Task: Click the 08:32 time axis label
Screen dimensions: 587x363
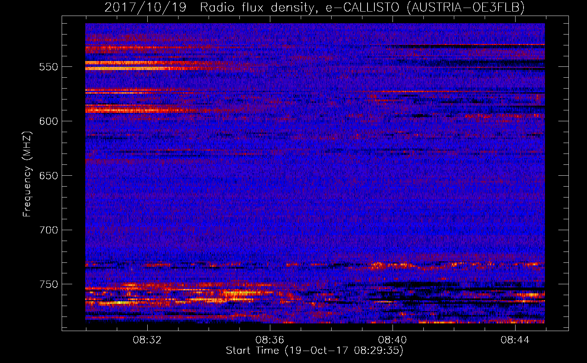Action: pos(147,340)
